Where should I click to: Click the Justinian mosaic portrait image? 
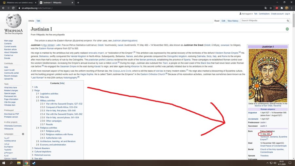click(268, 76)
